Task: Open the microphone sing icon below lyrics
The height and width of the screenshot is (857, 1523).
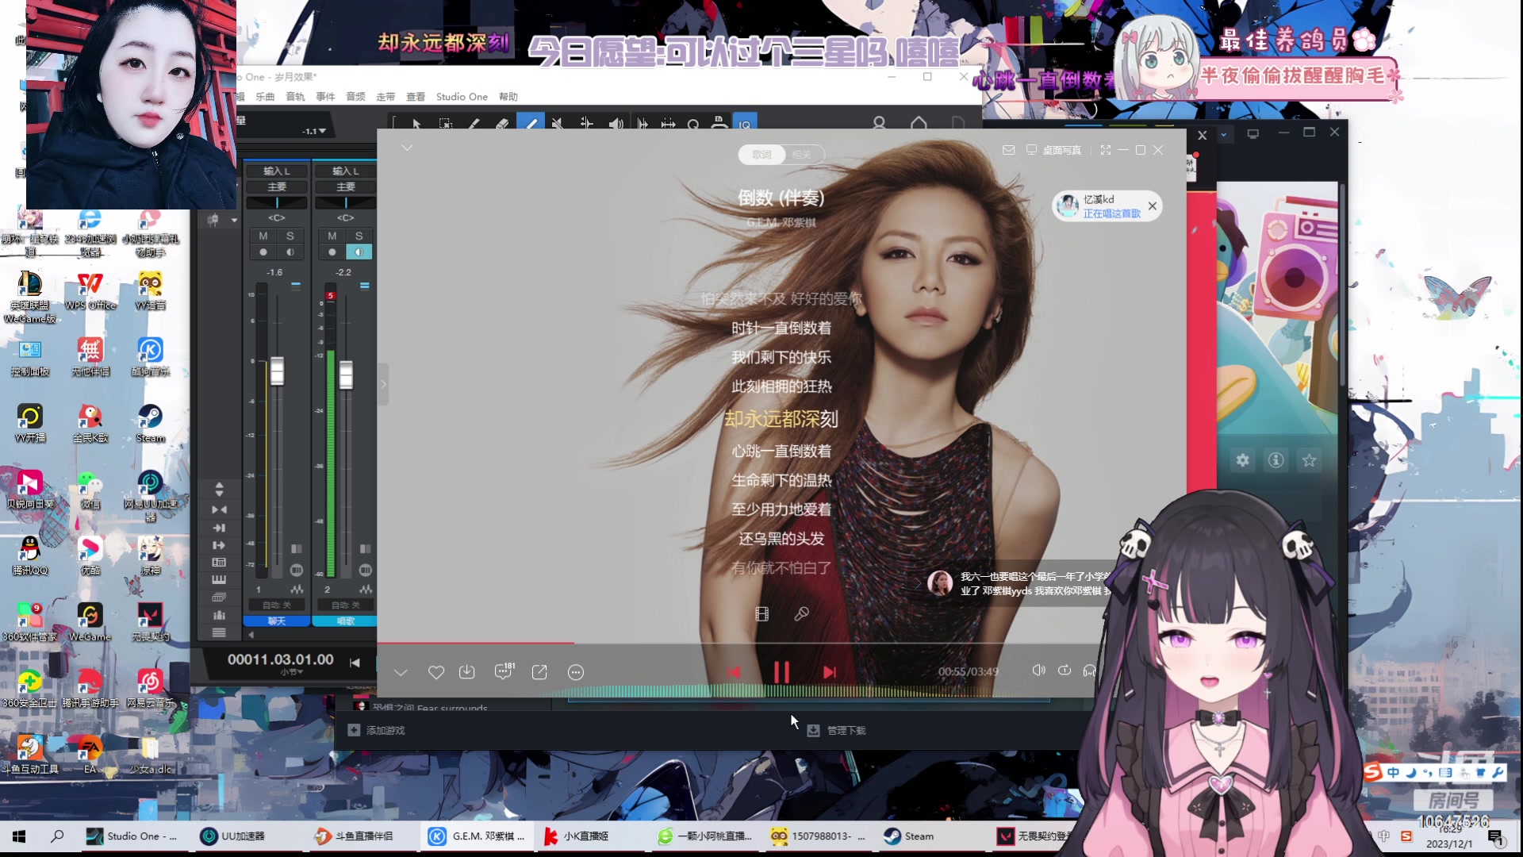Action: [801, 613]
